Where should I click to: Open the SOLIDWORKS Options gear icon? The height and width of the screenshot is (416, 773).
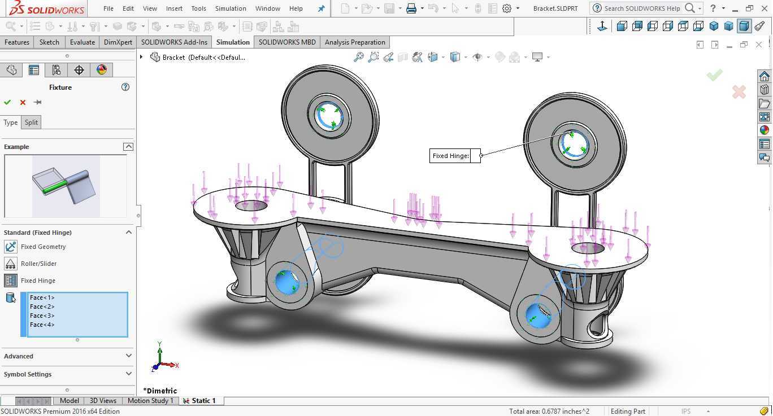[x=507, y=8]
